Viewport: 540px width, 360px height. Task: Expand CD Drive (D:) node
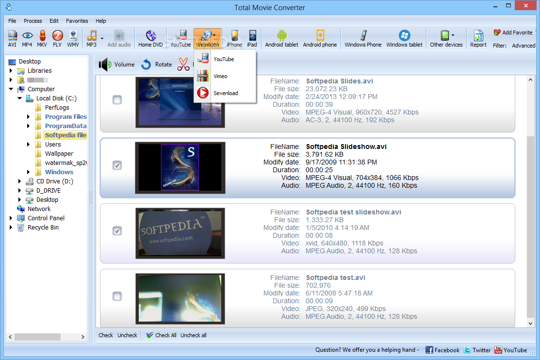point(19,181)
